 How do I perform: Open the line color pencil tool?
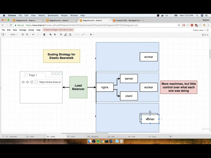tap(66, 35)
